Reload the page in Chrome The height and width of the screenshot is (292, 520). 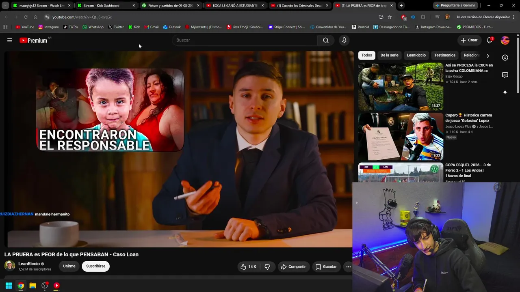[26, 17]
